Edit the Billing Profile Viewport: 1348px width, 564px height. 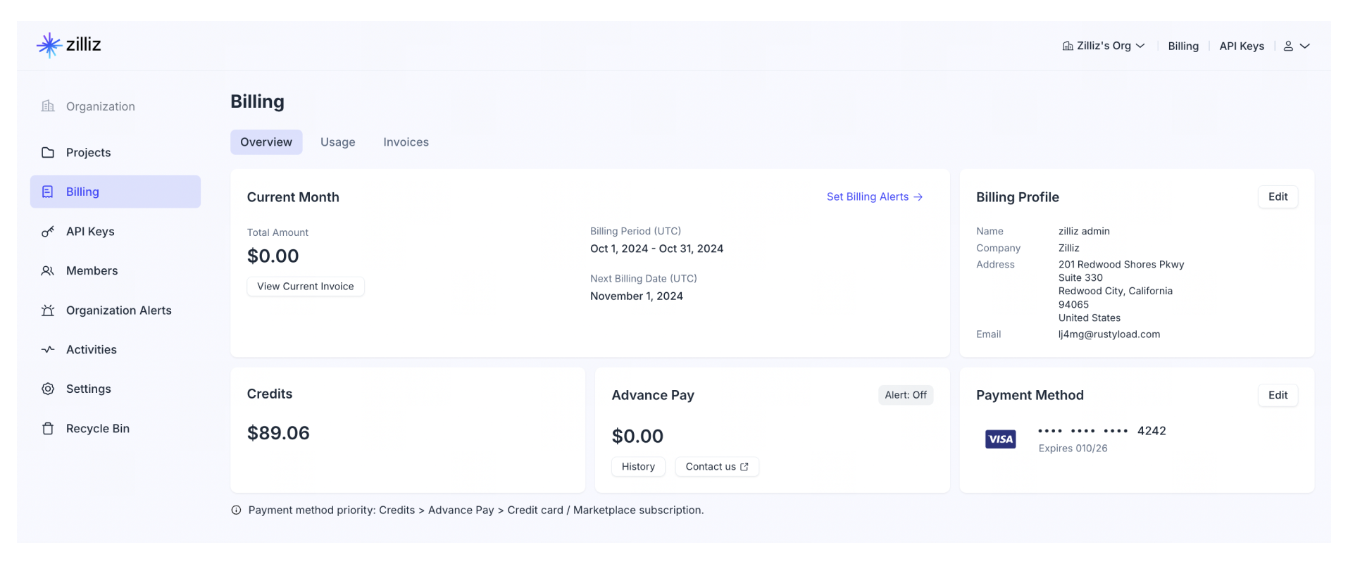1278,196
